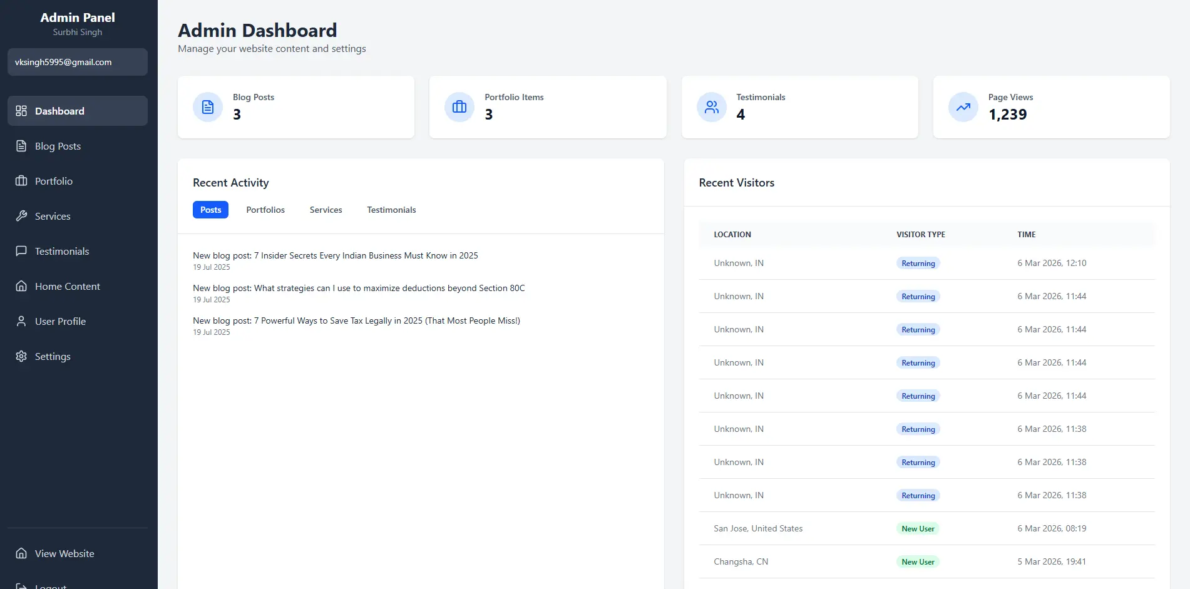Click the Services wrench icon in sidebar
The height and width of the screenshot is (589, 1190).
[x=21, y=216]
